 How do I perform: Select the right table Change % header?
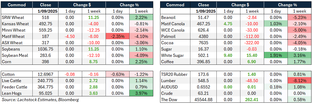288,5
